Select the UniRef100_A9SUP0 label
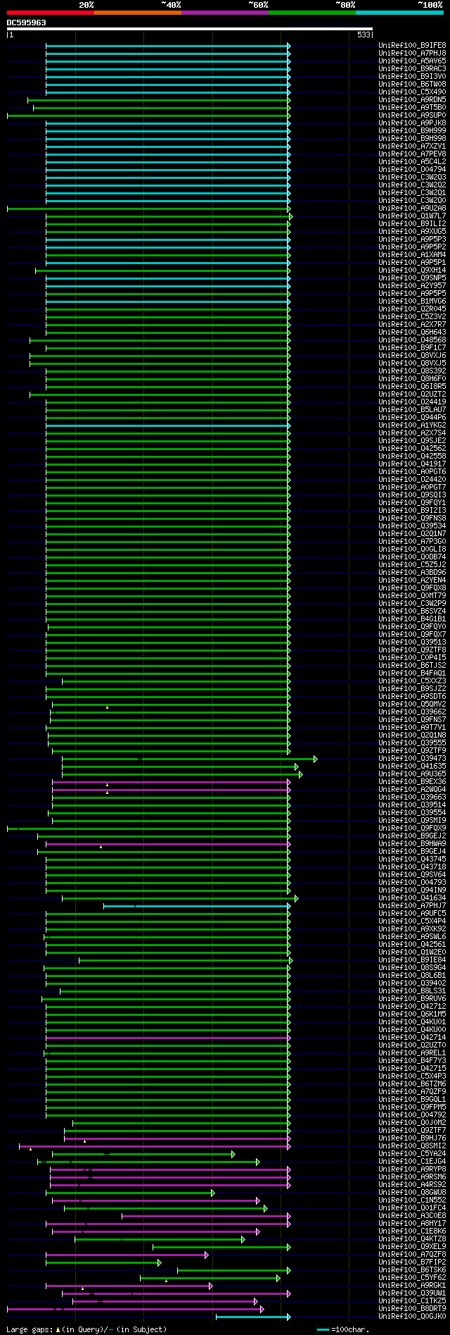This screenshot has width=450, height=1335. 412,115
